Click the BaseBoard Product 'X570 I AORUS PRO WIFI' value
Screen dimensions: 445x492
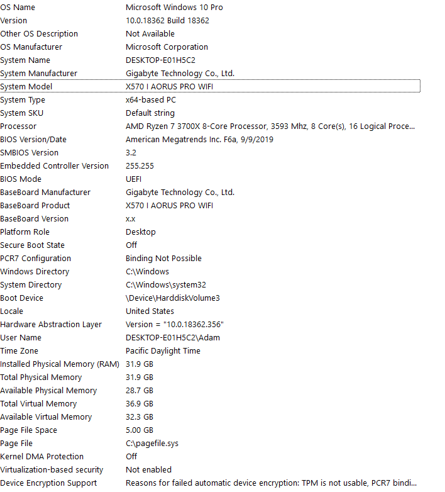169,205
